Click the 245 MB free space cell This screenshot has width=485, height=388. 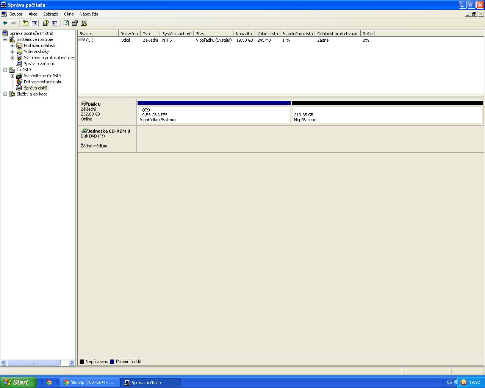tap(264, 40)
